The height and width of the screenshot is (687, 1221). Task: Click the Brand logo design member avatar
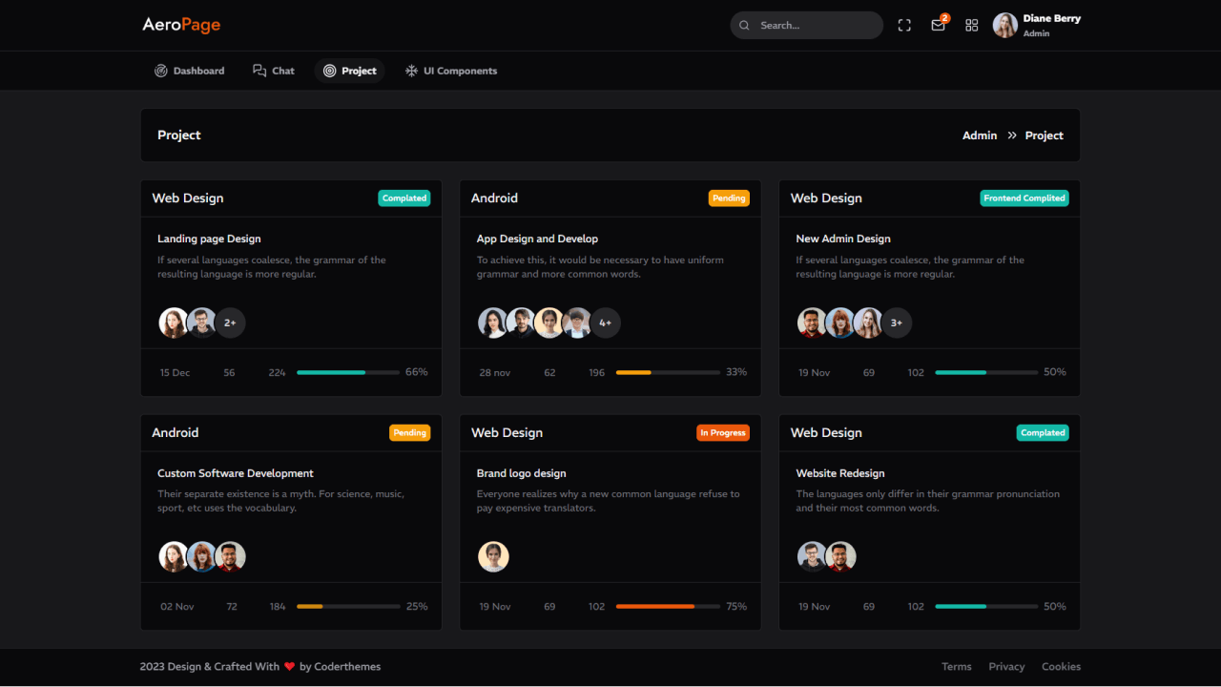[x=493, y=556]
